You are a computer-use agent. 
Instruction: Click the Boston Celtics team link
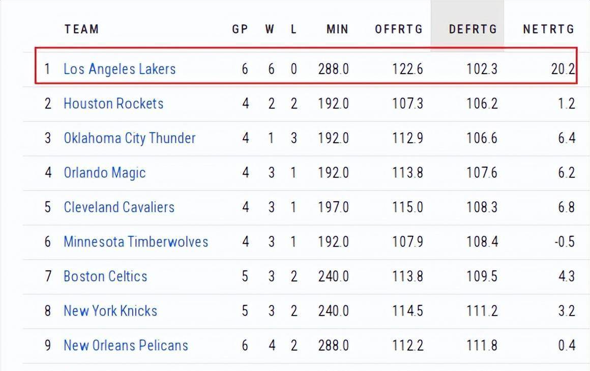(x=105, y=276)
